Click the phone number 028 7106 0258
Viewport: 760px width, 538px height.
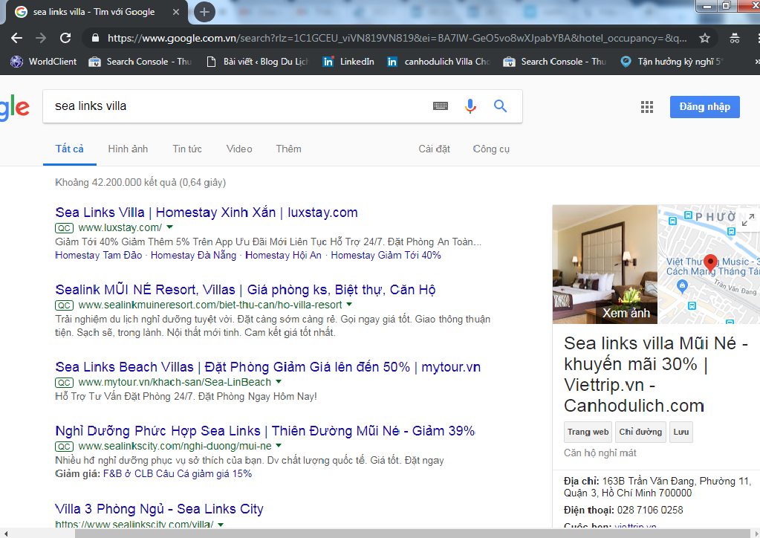(x=650, y=510)
